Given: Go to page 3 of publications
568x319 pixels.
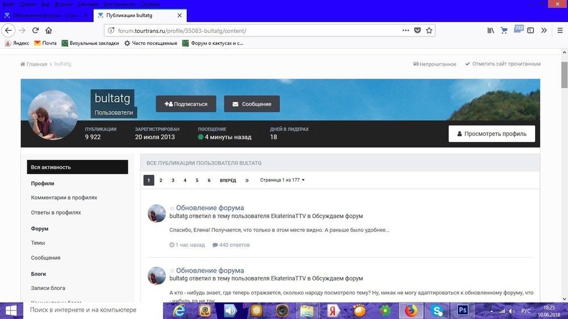Looking at the screenshot, I should click(173, 180).
